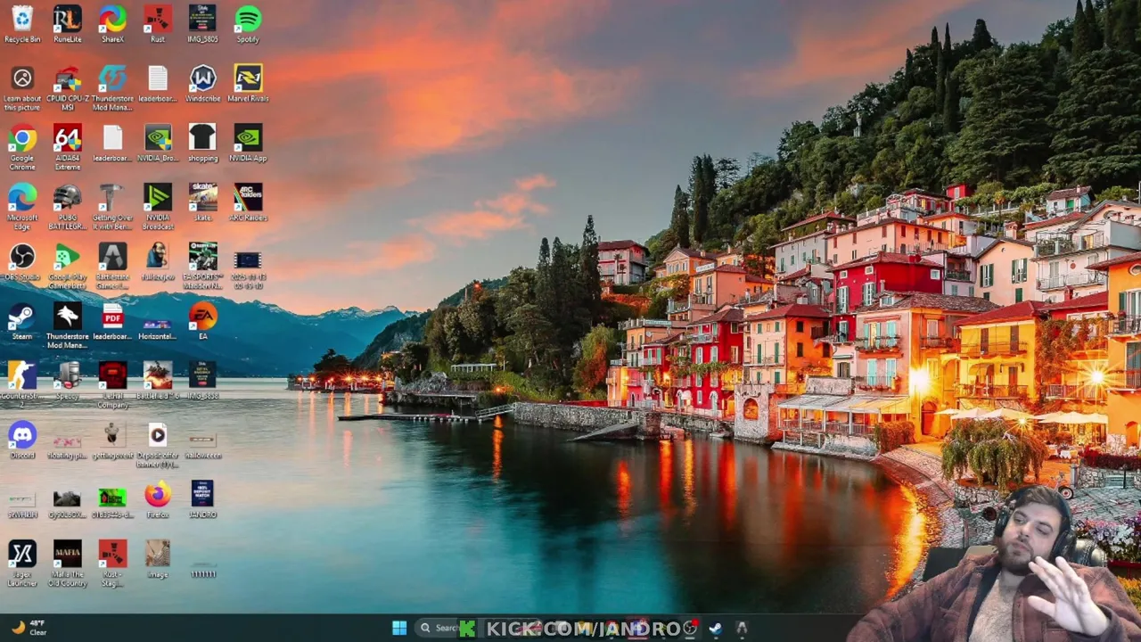Open the EA app shortcut

click(x=202, y=321)
